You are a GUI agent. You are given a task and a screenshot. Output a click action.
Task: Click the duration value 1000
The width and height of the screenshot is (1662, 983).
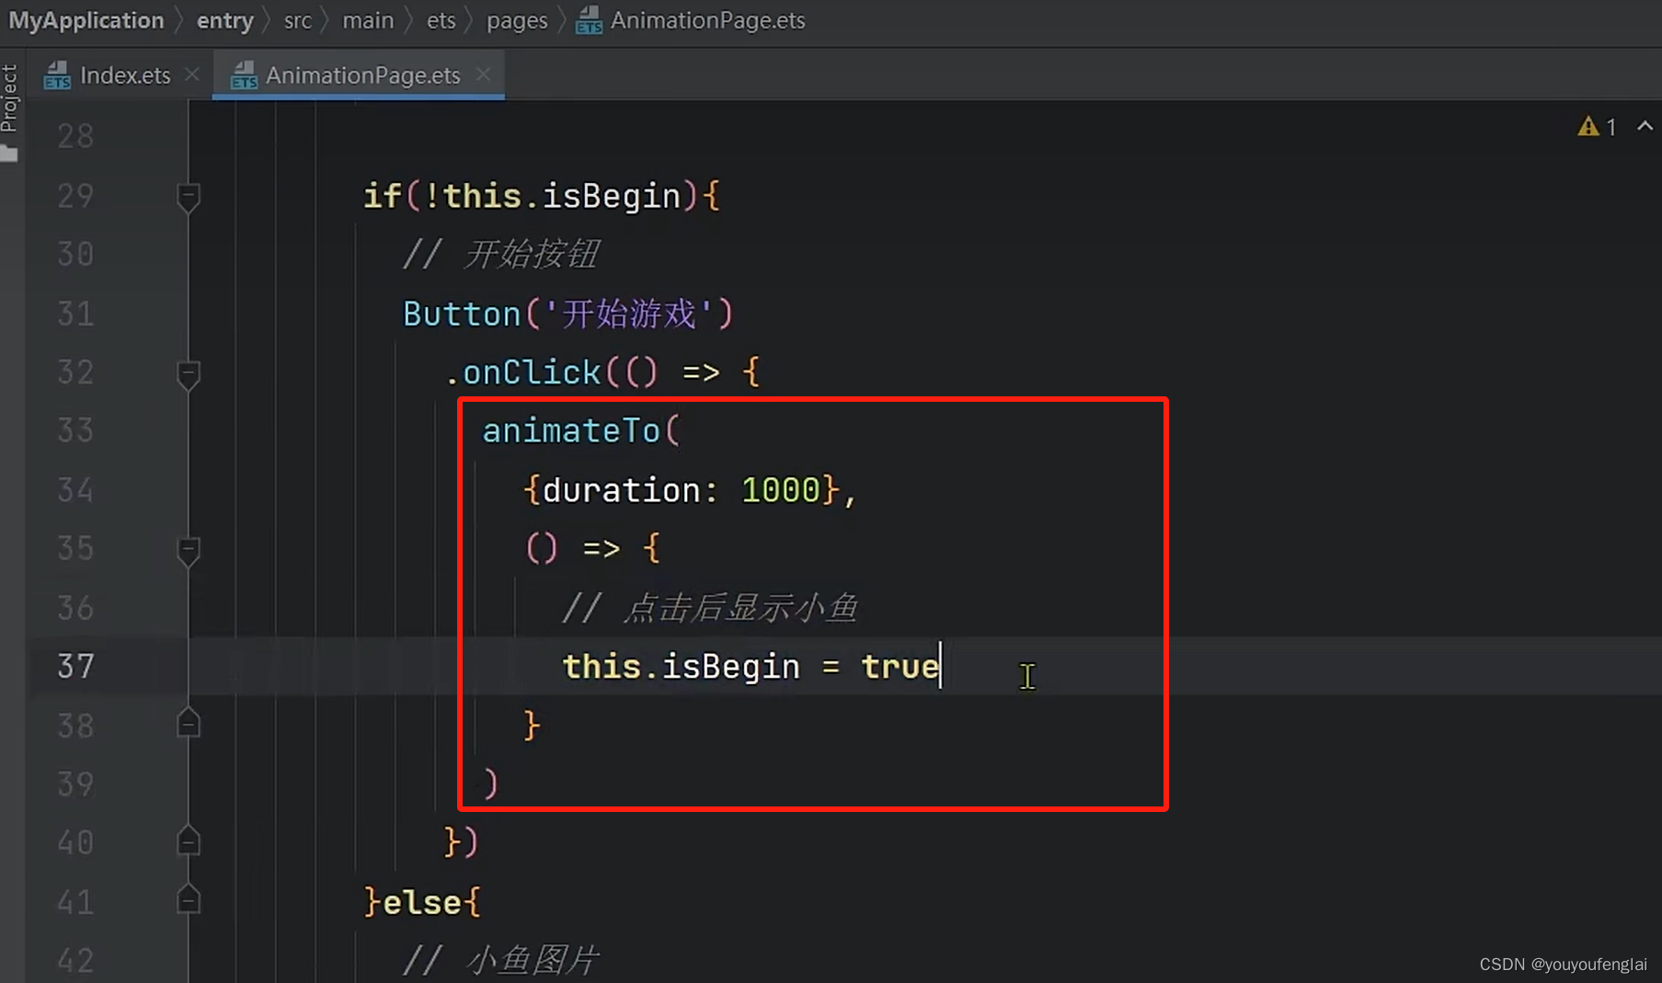coord(781,489)
